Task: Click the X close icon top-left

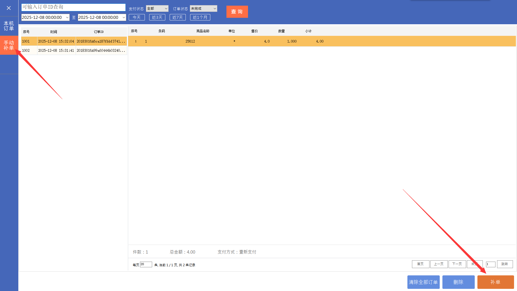Action: coord(9,8)
